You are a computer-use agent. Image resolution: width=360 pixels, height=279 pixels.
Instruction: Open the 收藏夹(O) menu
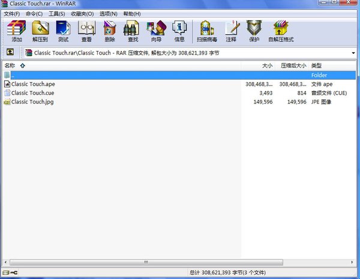82,14
